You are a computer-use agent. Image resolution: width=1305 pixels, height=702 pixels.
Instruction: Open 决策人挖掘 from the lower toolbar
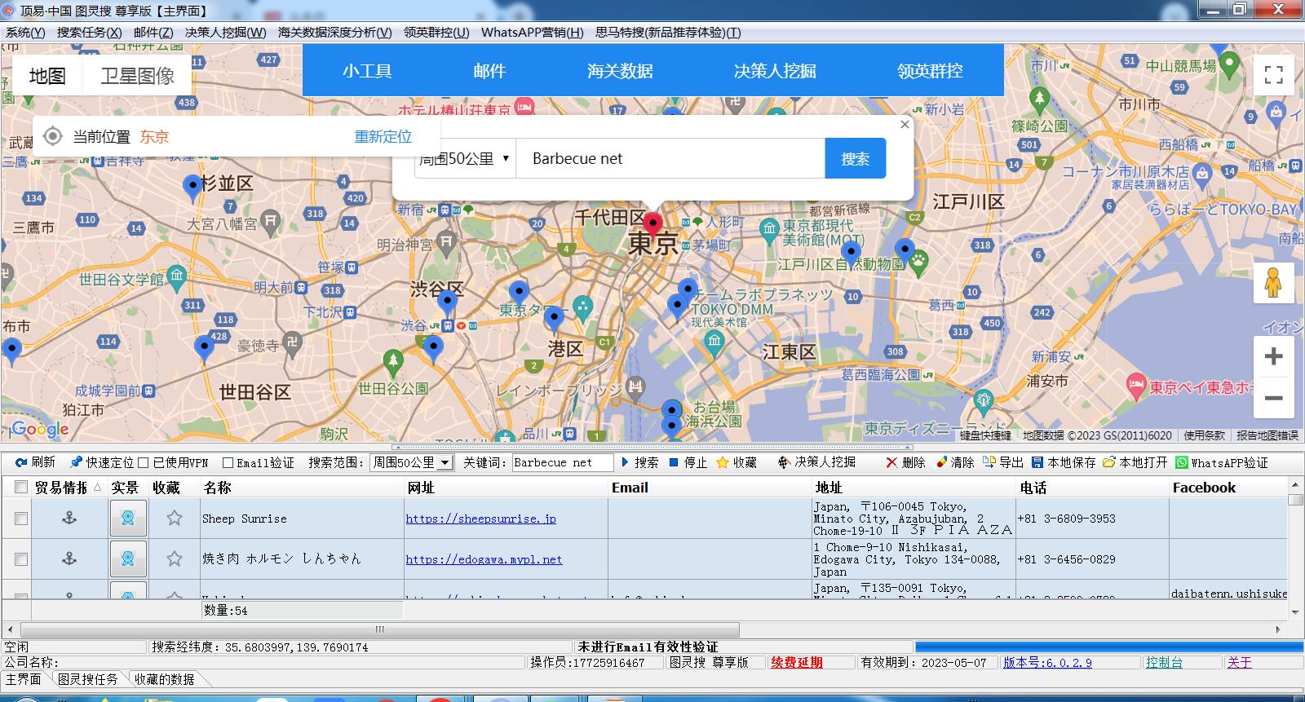(816, 462)
